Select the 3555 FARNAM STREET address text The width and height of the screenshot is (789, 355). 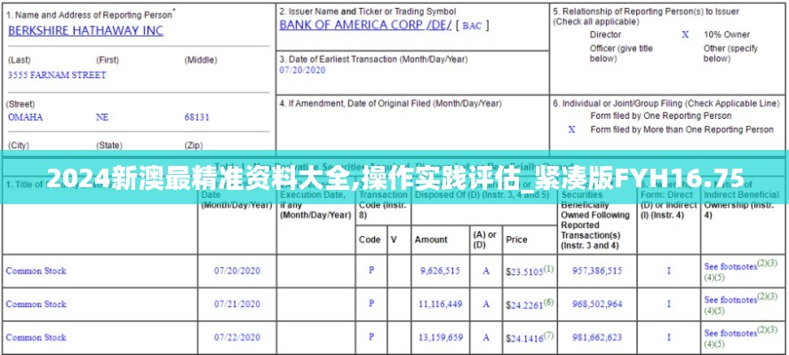pyautogui.click(x=57, y=75)
